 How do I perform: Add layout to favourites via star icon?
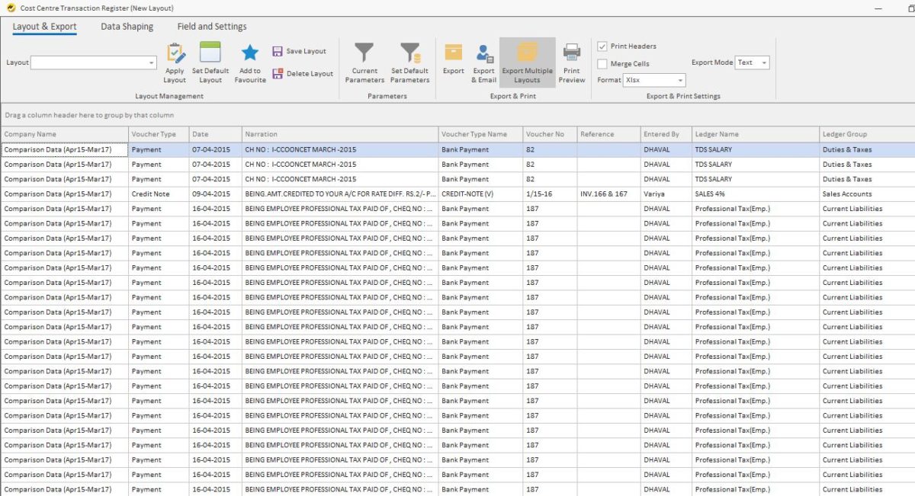tap(250, 53)
